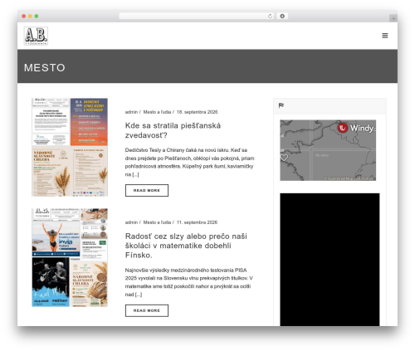Click the first article's thumbnail image
415x351 pixels.
click(70, 147)
